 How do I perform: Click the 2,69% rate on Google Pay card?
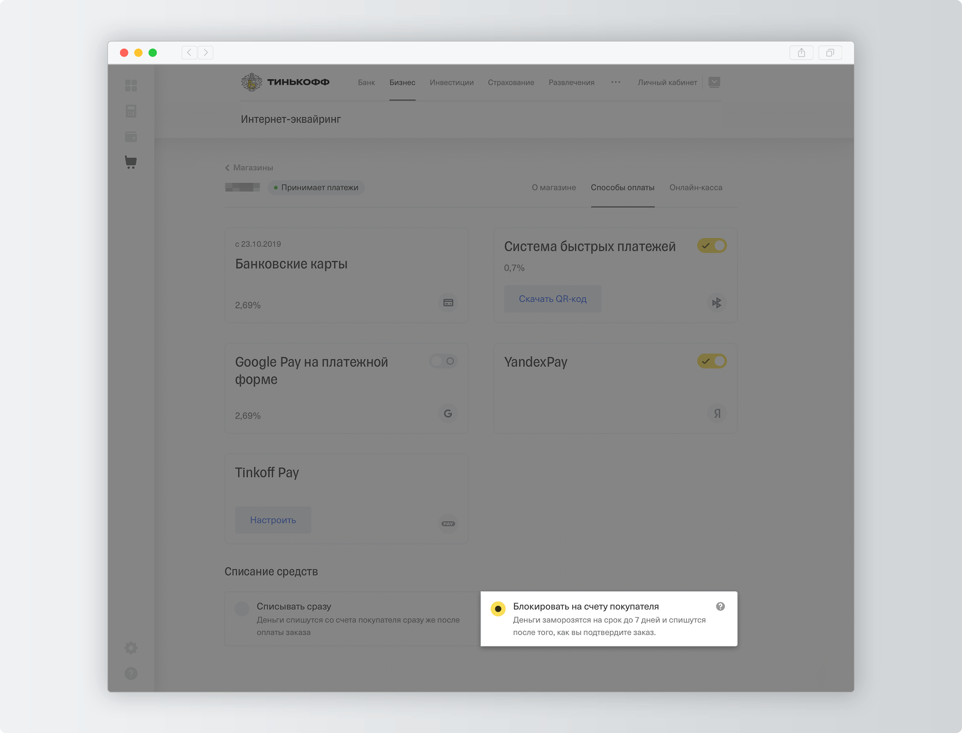pyautogui.click(x=248, y=416)
